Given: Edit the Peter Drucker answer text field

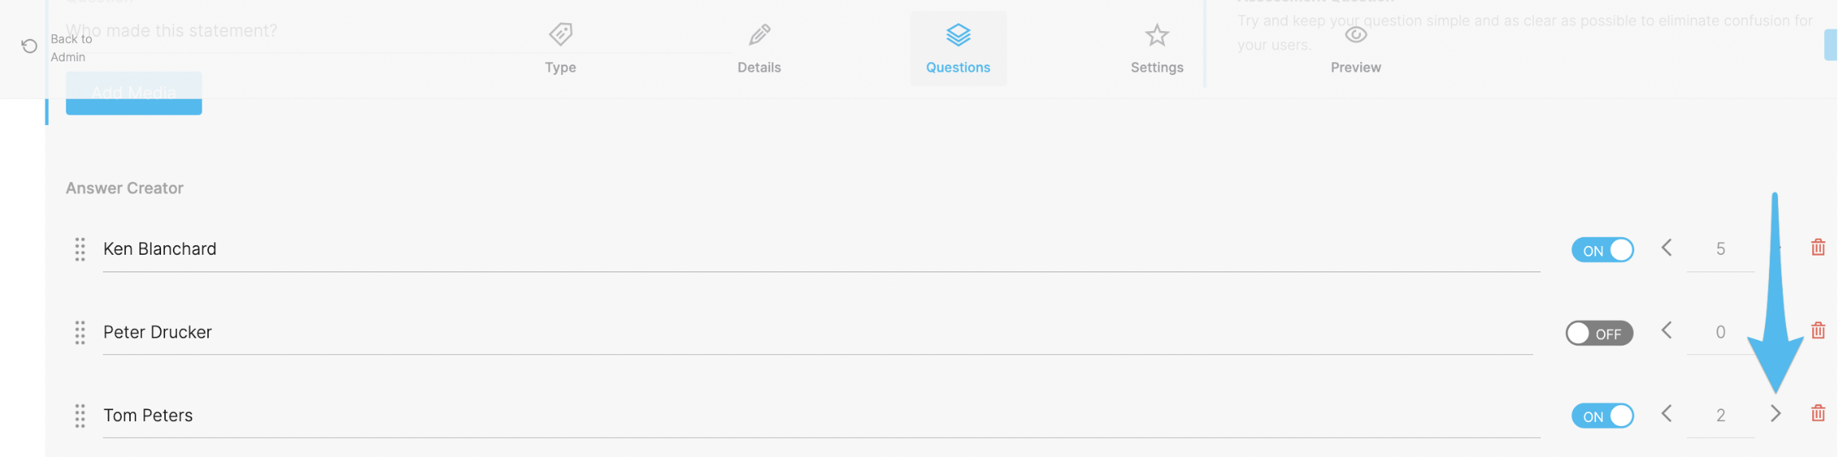Looking at the screenshot, I should (x=818, y=333).
